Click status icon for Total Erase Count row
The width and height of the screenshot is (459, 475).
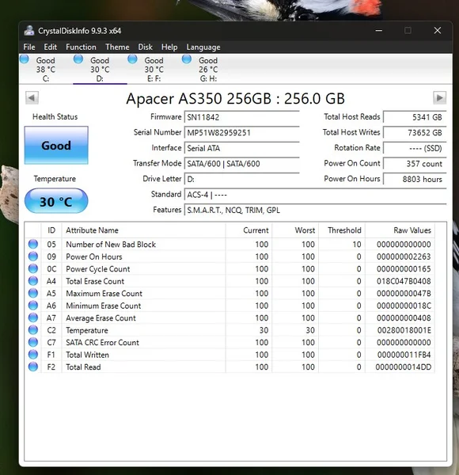click(x=33, y=281)
